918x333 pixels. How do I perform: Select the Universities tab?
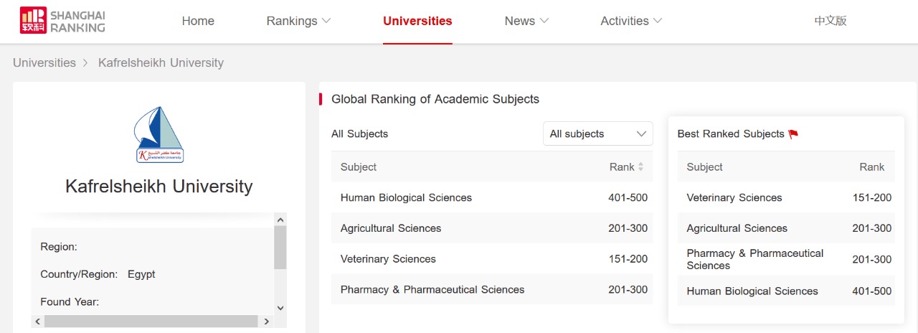tap(417, 21)
